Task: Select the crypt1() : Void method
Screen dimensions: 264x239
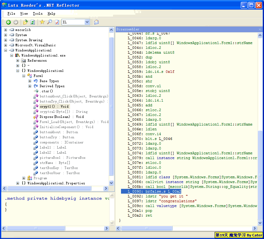Action: click(54, 106)
